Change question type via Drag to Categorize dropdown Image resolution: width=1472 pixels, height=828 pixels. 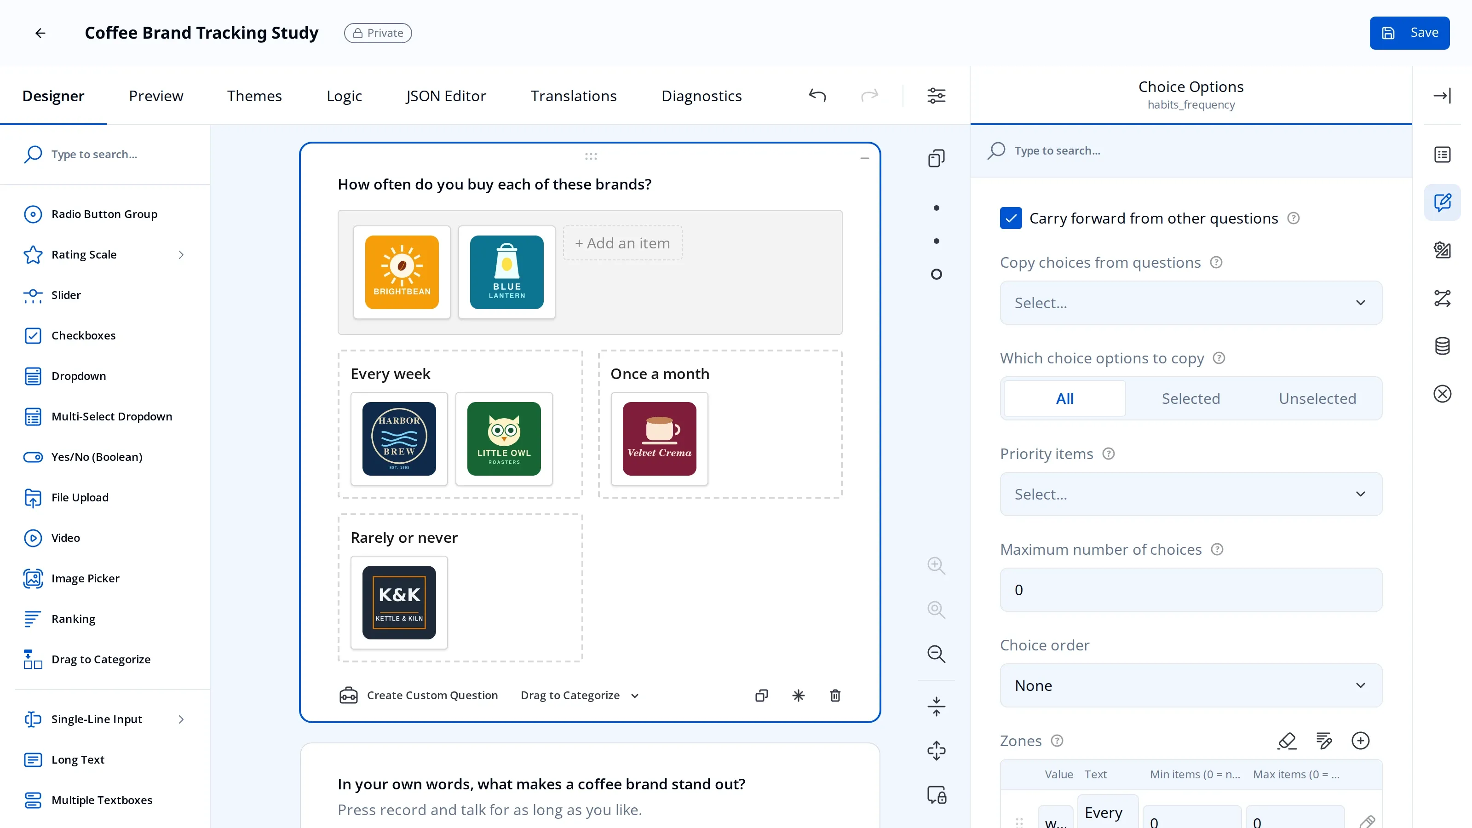580,696
